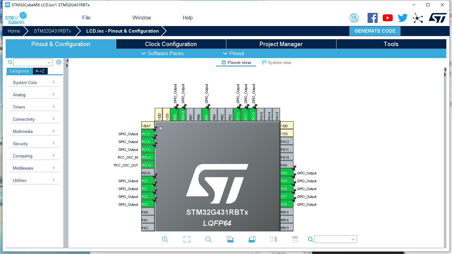This screenshot has height=254, width=452.
Task: Open the pin search dropdown near bottom
Action: coord(335,239)
